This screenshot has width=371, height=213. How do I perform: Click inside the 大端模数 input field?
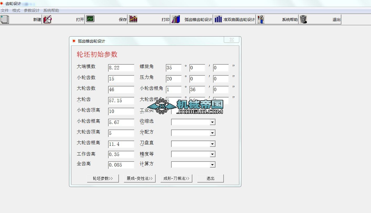pyautogui.click(x=121, y=68)
